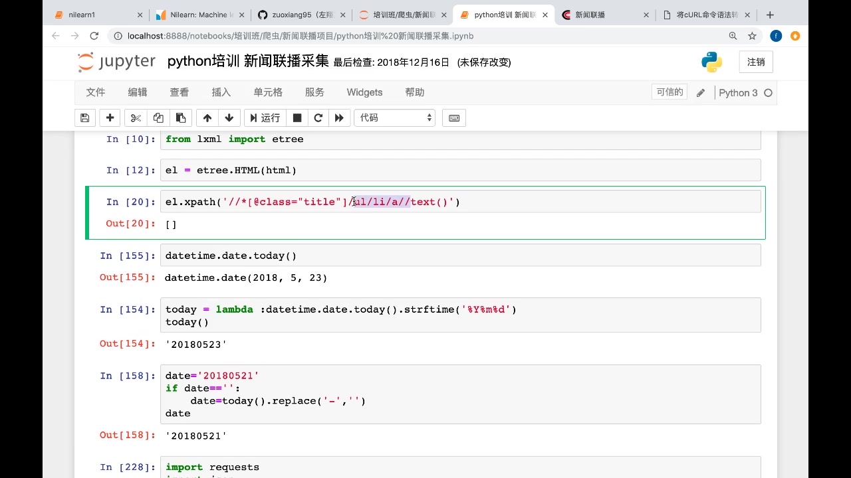
Task: Open the 代码 cell type dropdown
Action: 395,118
